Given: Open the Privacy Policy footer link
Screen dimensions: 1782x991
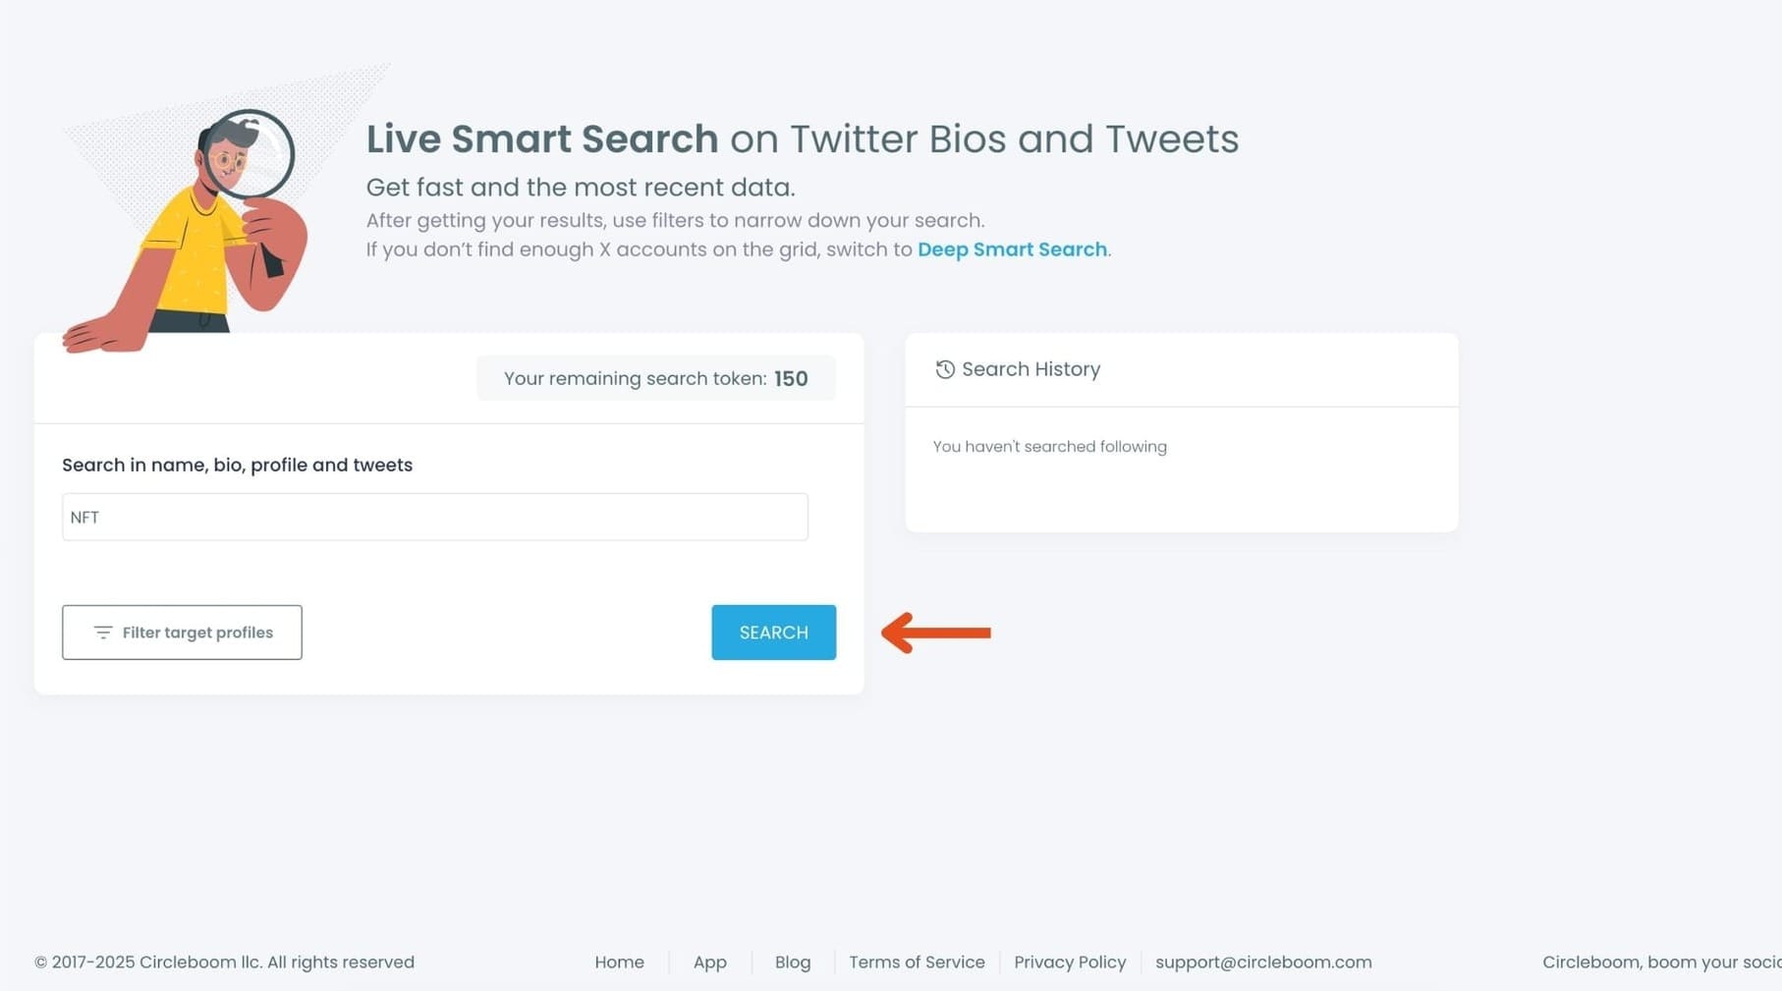Looking at the screenshot, I should pos(1070,963).
